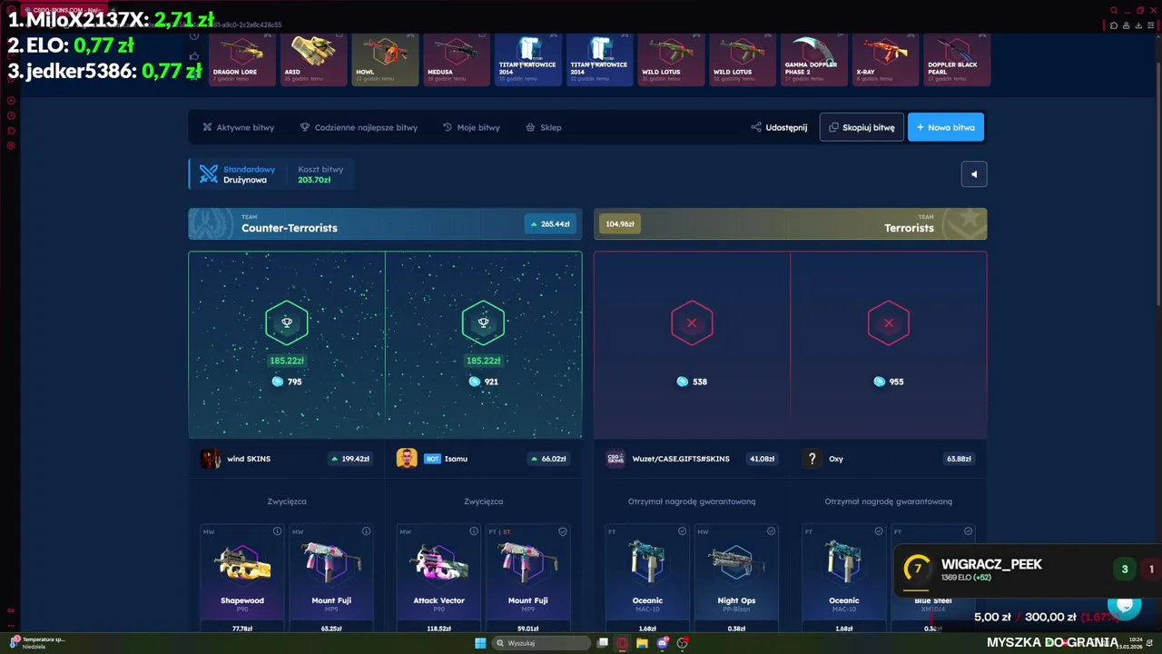The width and height of the screenshot is (1162, 654).
Task: Open the Windows Start menu
Action: pos(480,643)
